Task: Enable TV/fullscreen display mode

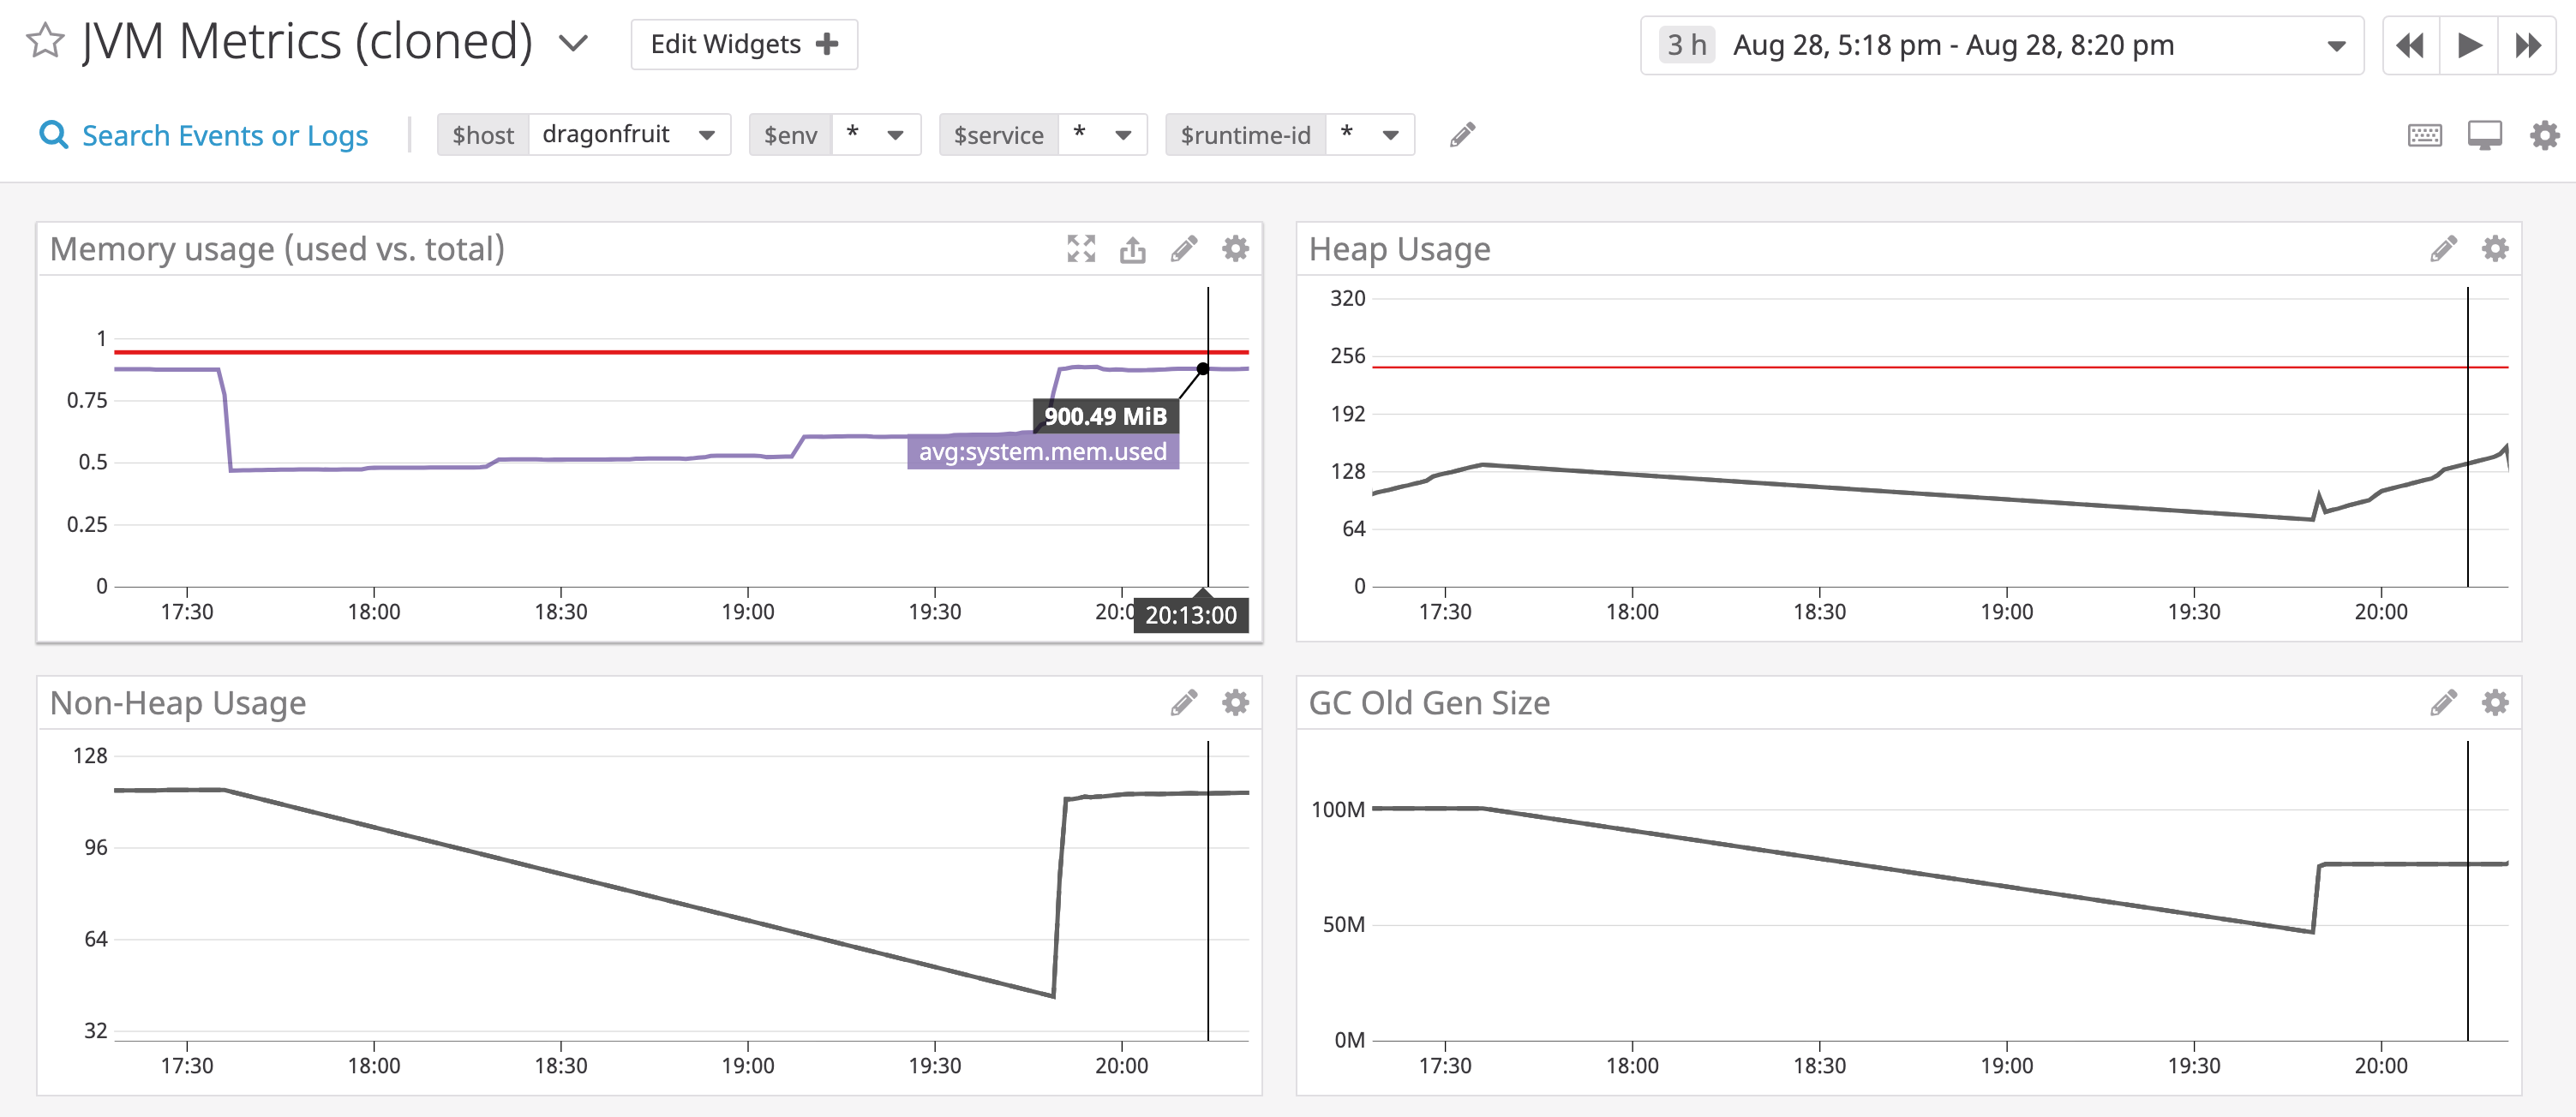Action: pyautogui.click(x=2484, y=135)
